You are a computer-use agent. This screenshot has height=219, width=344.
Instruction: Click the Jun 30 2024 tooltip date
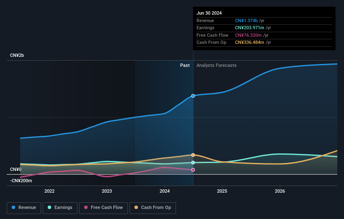tap(209, 13)
